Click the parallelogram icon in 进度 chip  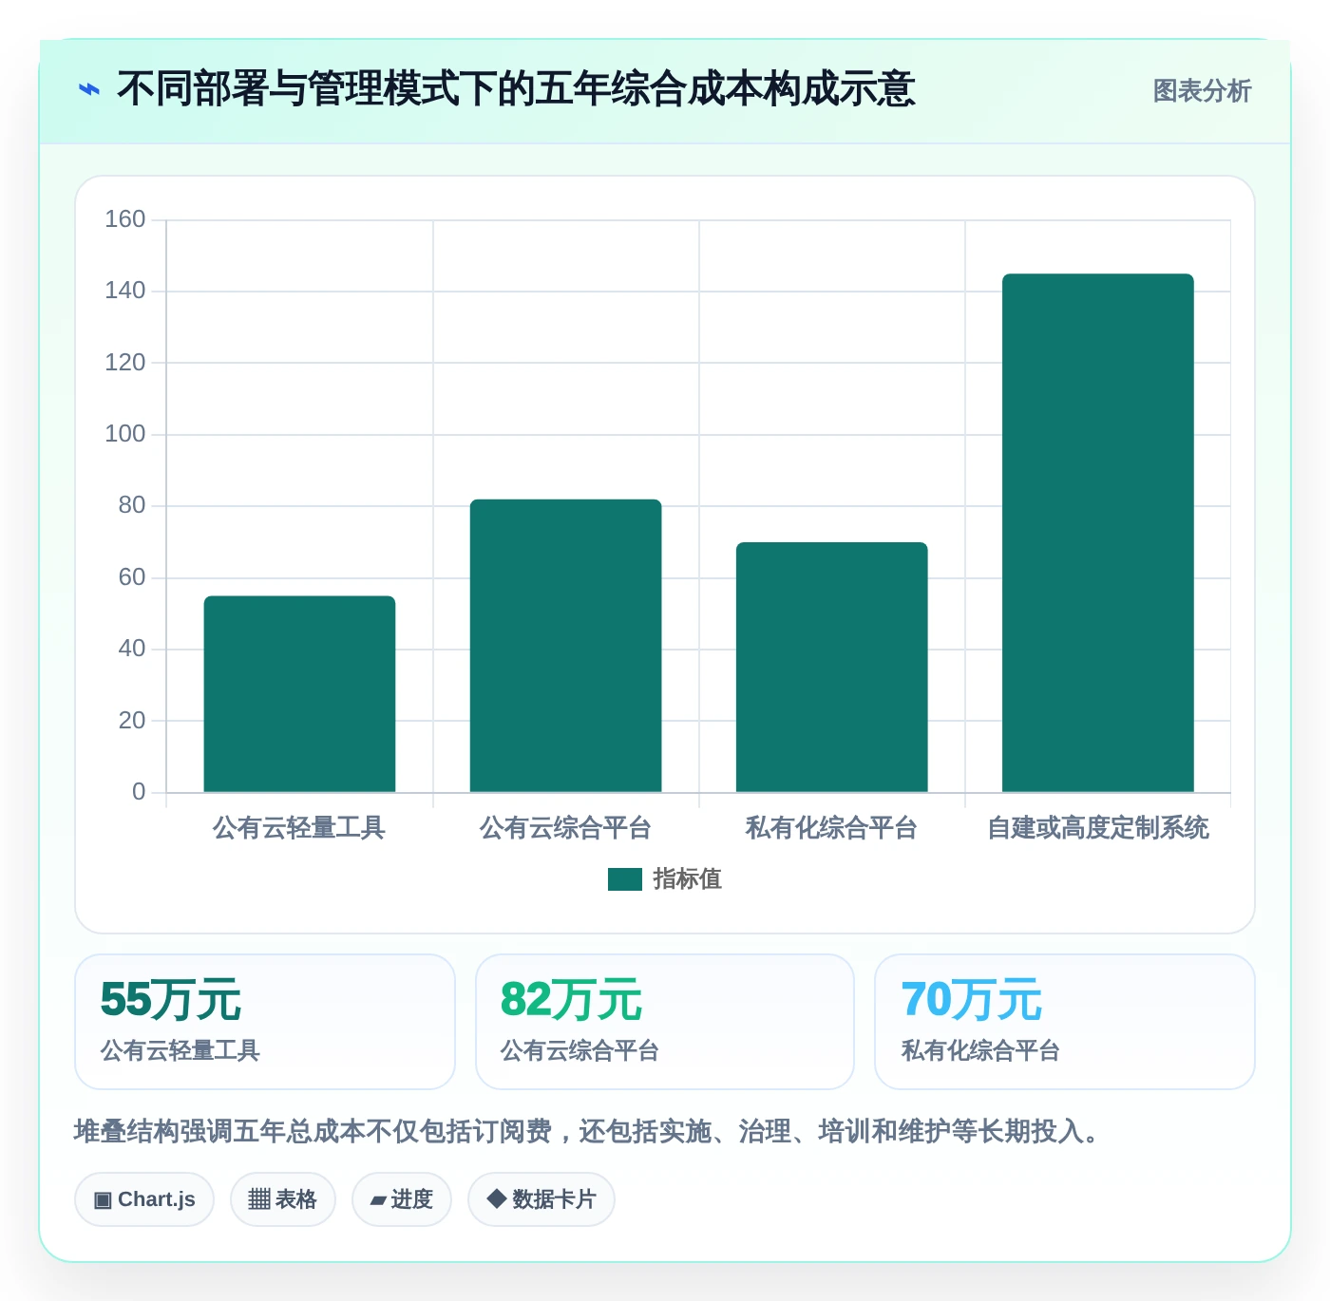click(378, 1201)
